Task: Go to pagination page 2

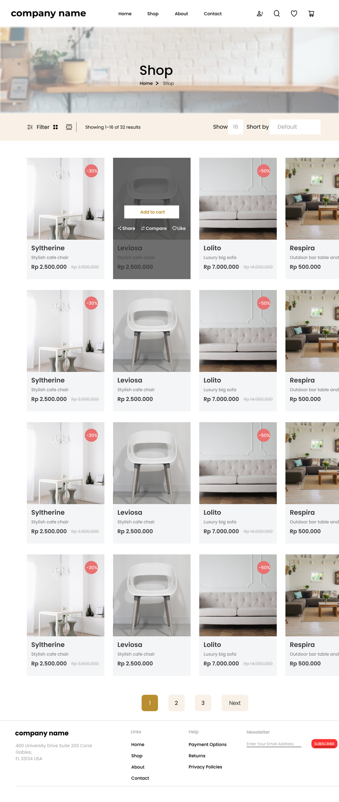Action: 176,703
